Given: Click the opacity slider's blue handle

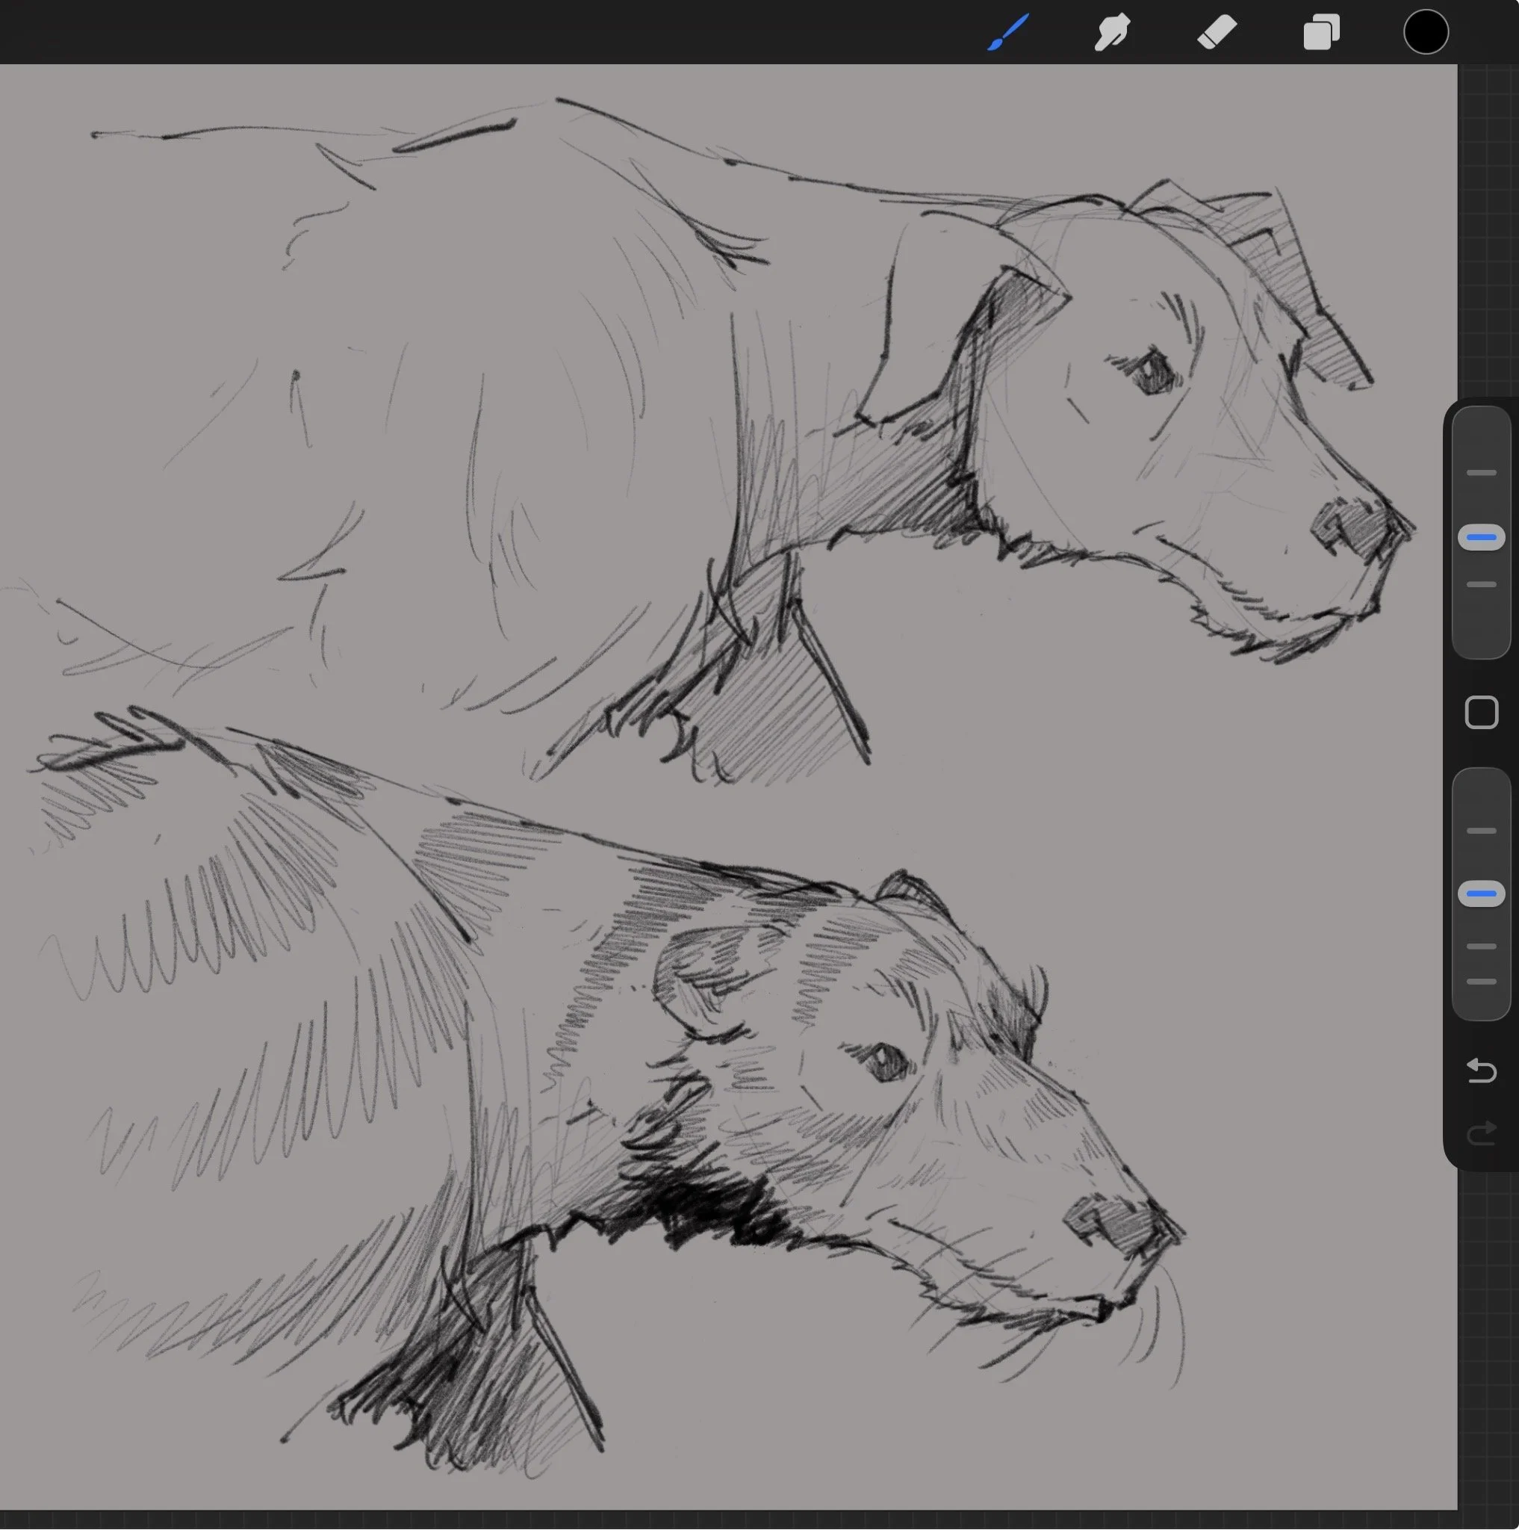Looking at the screenshot, I should click(1481, 894).
